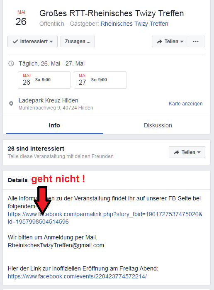The width and height of the screenshot is (214, 290).
Task: Expand the Interessiert dropdown arrow
Action: 51,41
